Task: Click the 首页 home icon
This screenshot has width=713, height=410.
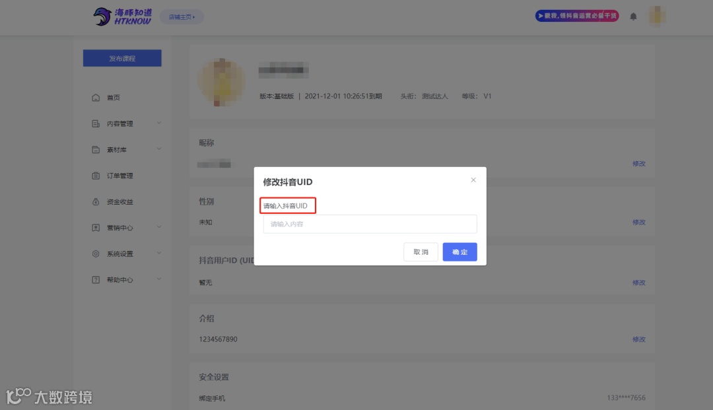Action: [96, 97]
